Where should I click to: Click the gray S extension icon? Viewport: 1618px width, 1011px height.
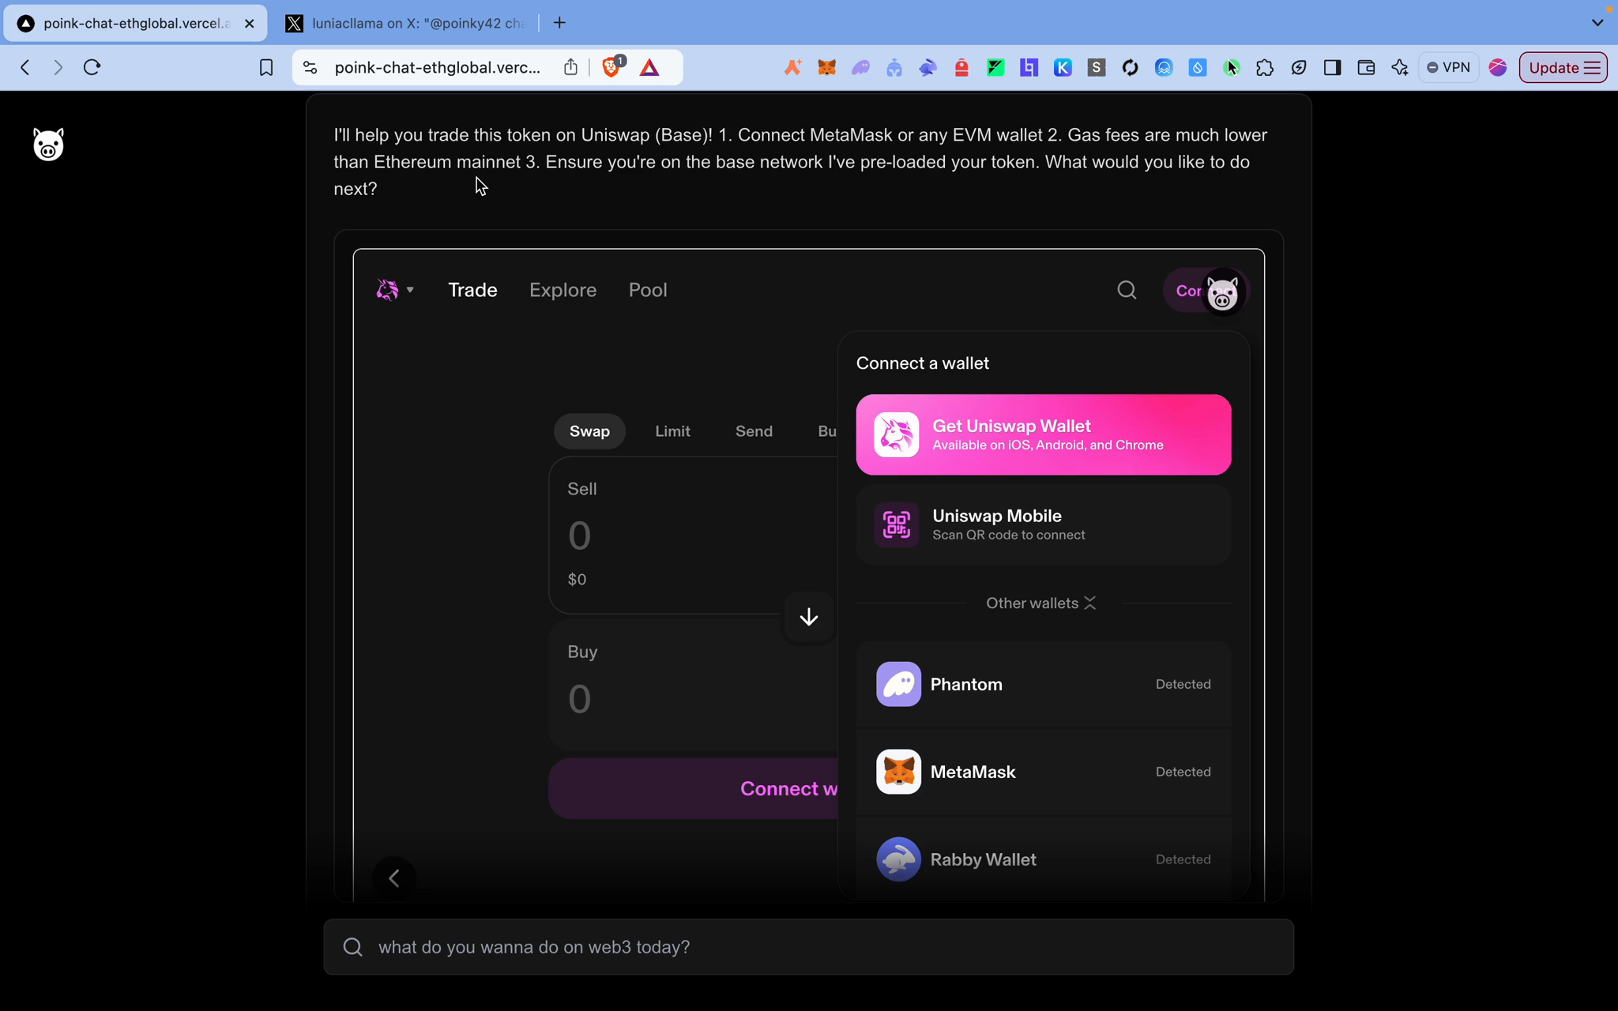pyautogui.click(x=1096, y=68)
